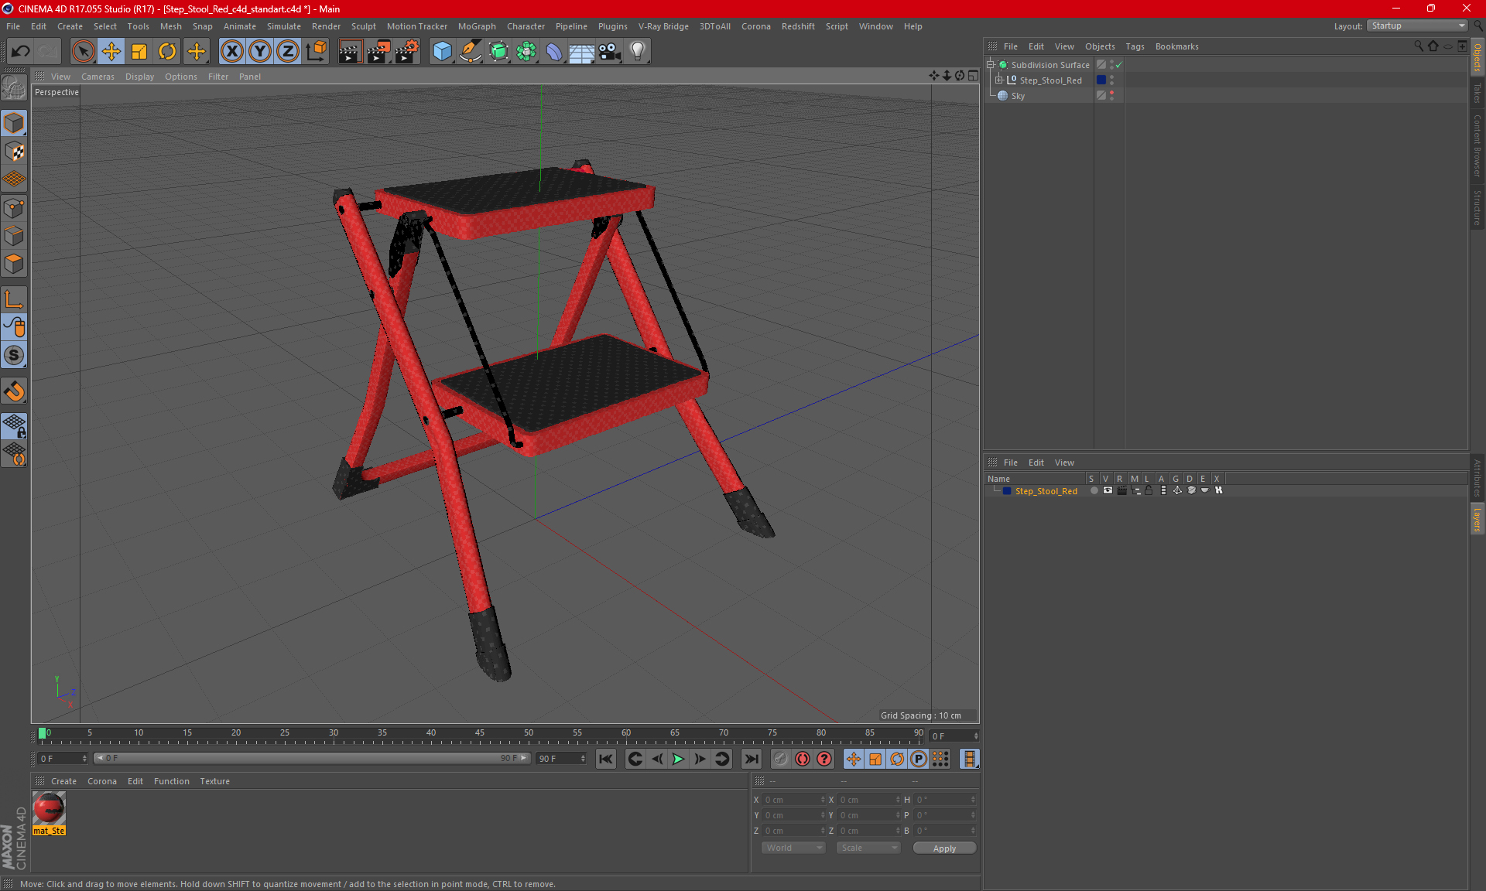Open the Render to Picture Viewer icon
This screenshot has height=891, width=1486.
click(378, 51)
